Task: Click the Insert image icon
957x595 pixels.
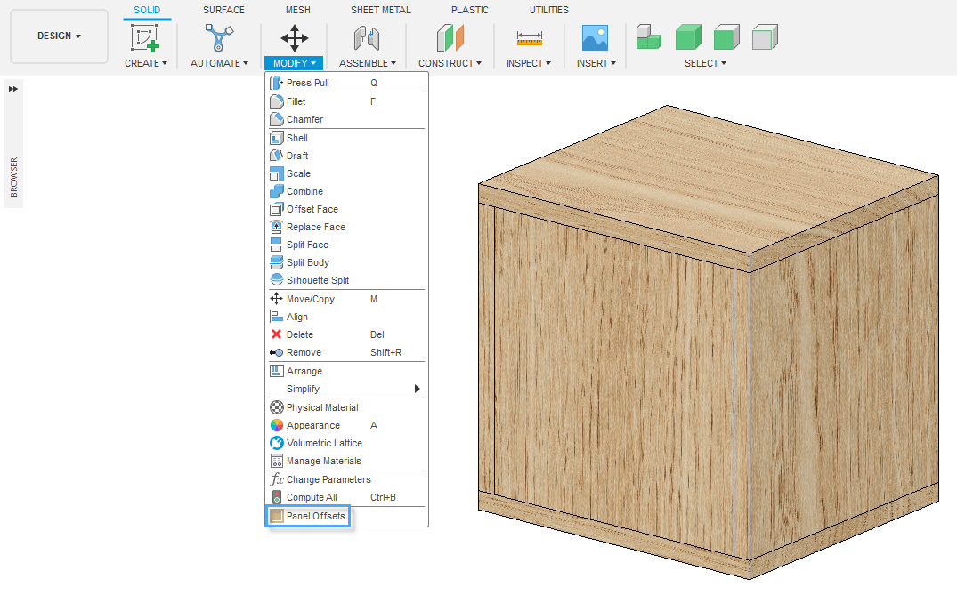Action: (x=595, y=38)
